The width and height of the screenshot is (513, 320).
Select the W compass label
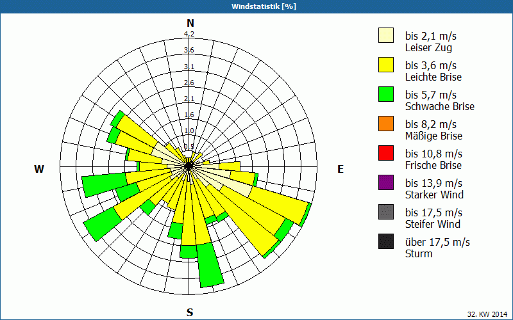[x=39, y=169]
